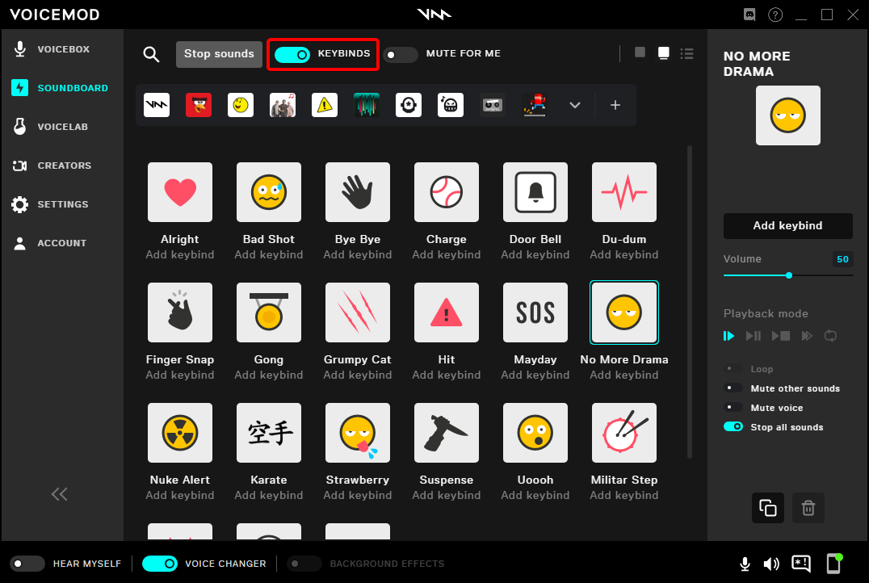Open the chat feedback icon in bottom bar

[x=801, y=564]
